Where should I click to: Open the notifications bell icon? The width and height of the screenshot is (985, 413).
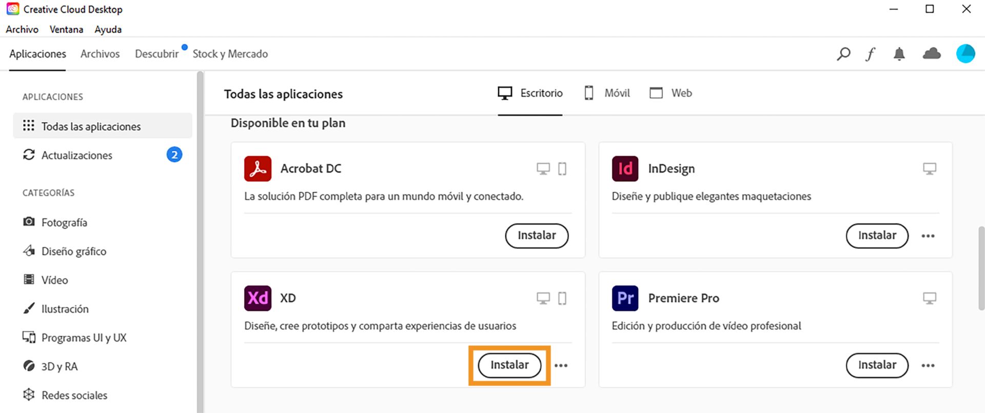point(899,54)
